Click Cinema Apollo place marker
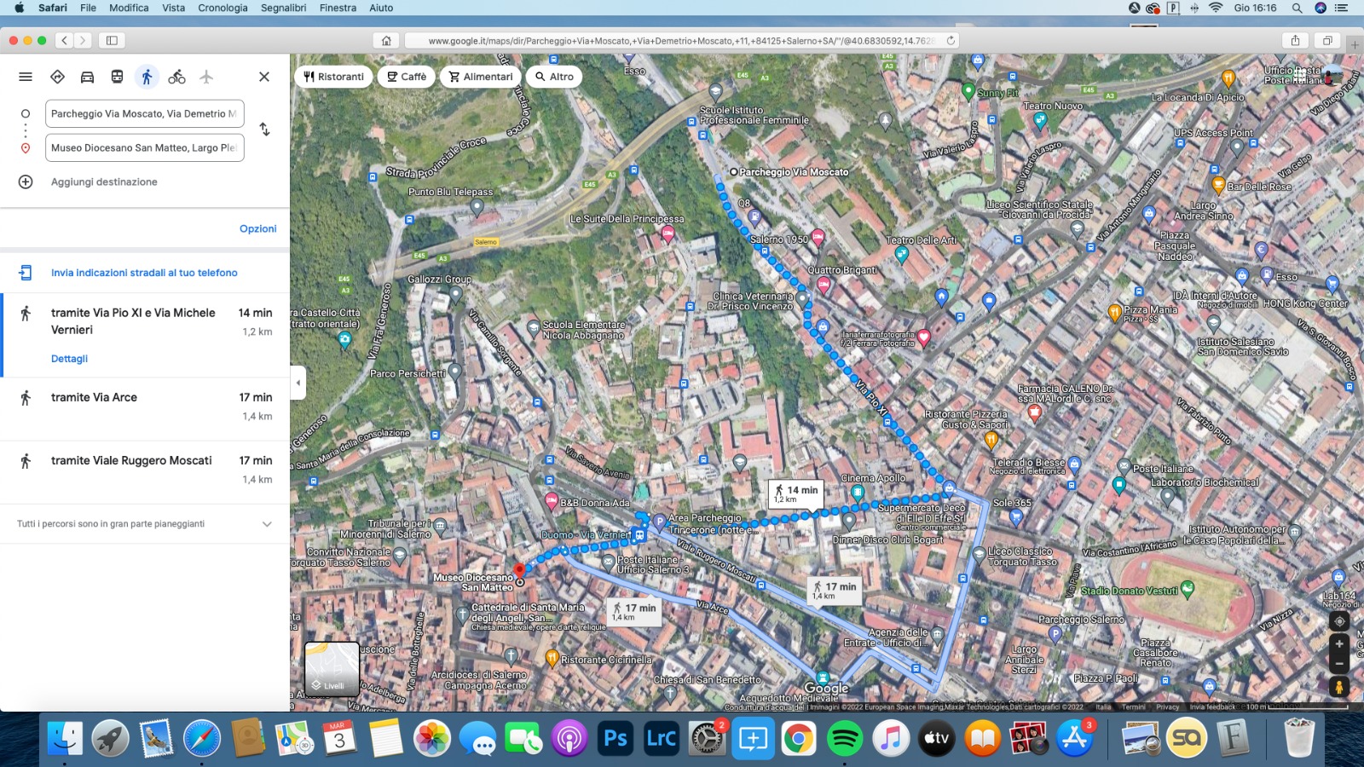Image resolution: width=1364 pixels, height=767 pixels. point(858,493)
